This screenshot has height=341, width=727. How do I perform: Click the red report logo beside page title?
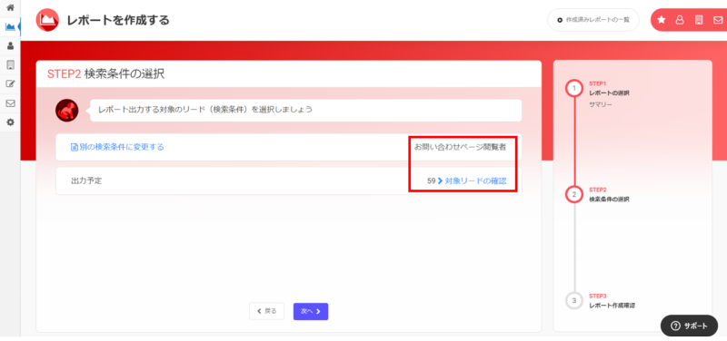(x=47, y=20)
